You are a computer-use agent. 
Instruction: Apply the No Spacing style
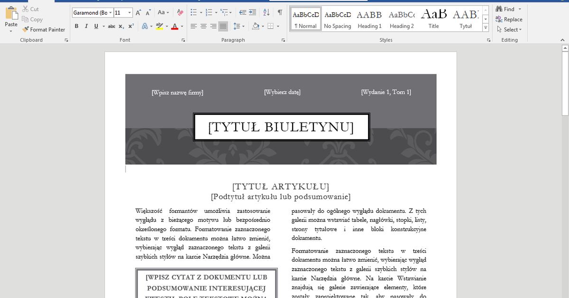337,19
